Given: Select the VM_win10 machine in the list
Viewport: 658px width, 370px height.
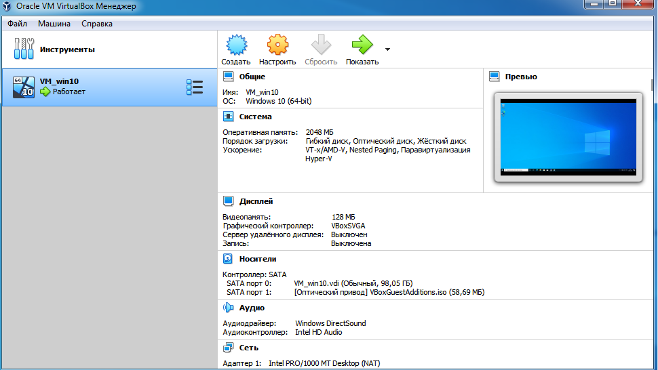Looking at the screenshot, I should click(109, 87).
